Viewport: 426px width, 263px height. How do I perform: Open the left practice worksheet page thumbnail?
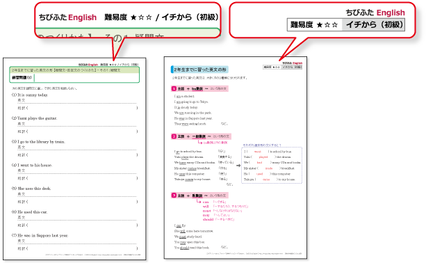pos(74,159)
